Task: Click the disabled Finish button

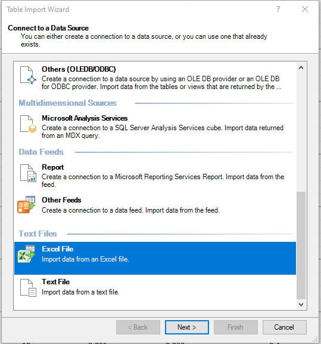Action: 236,327
